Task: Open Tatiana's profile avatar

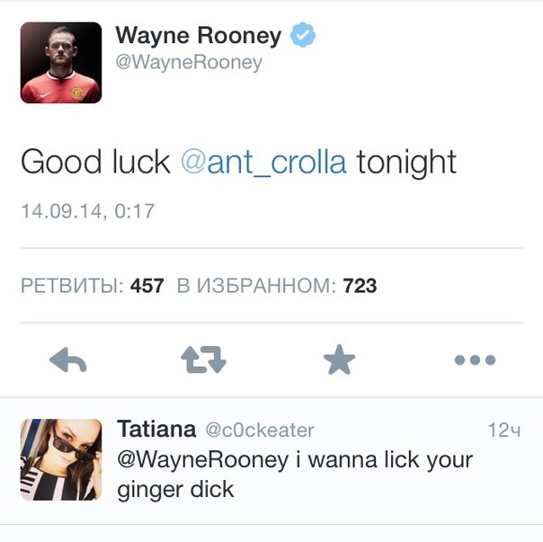Action: click(61, 459)
